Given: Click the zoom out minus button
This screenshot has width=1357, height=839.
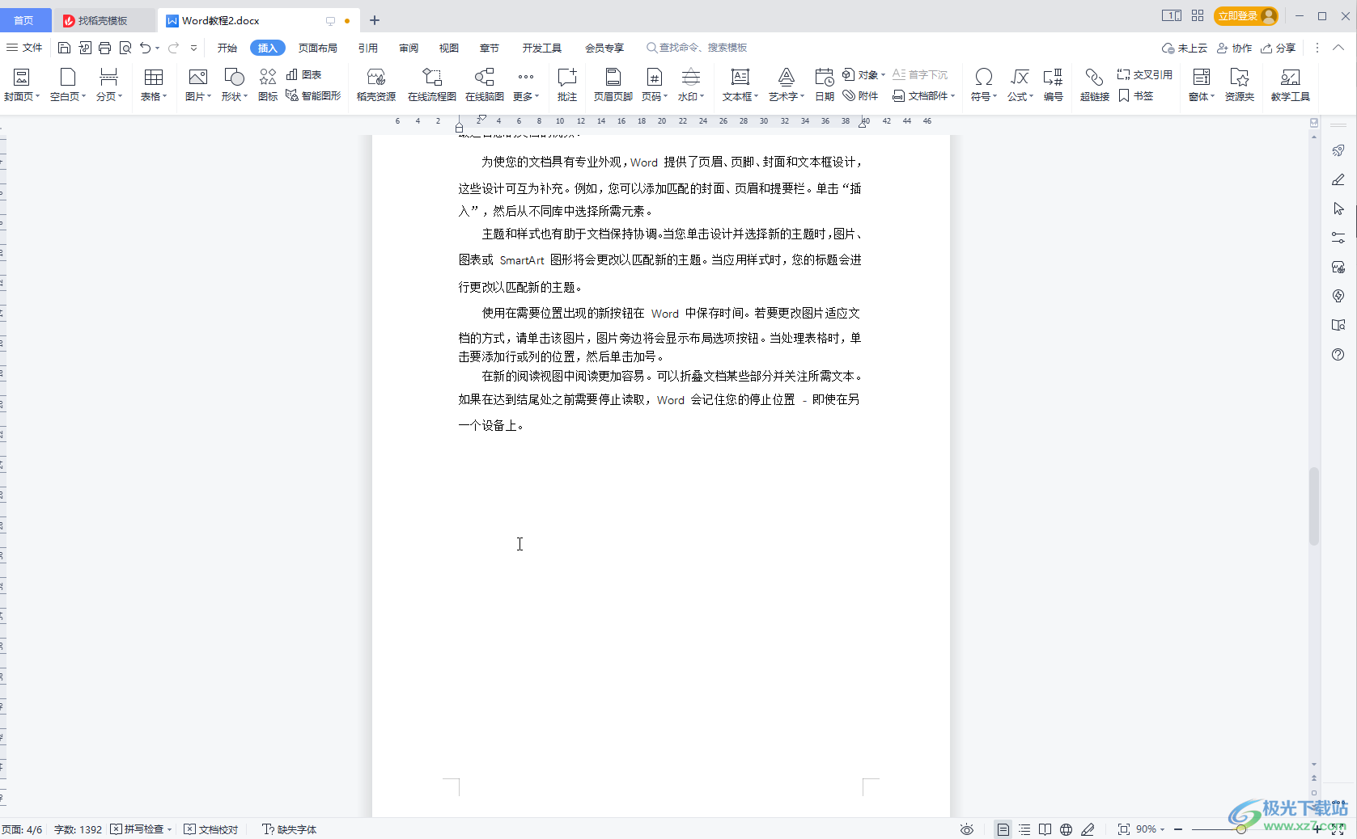Looking at the screenshot, I should pos(1178,829).
